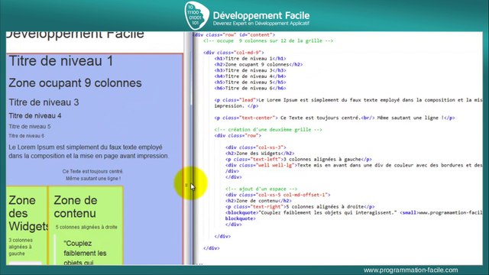489x275 pixels.
Task: Click the p class="text-left" code line
Action: (299, 159)
